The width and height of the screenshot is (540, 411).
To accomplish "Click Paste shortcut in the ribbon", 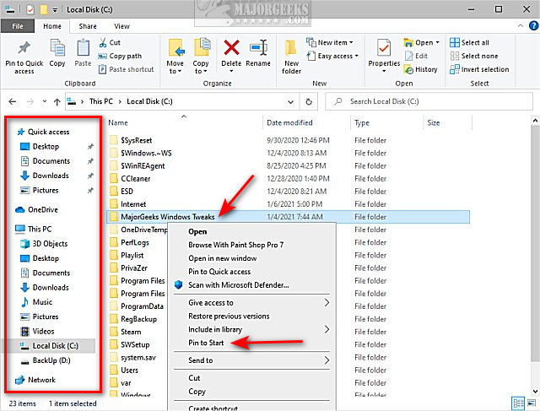I will pos(126,69).
